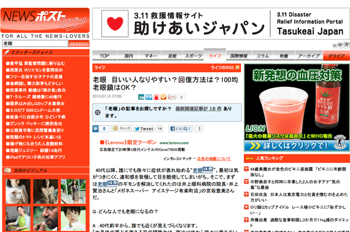Image resolution: width=350 pixels, height=232 pixels.
Task: Click the blue 拍手 clap counter icon
Action: click(96, 129)
